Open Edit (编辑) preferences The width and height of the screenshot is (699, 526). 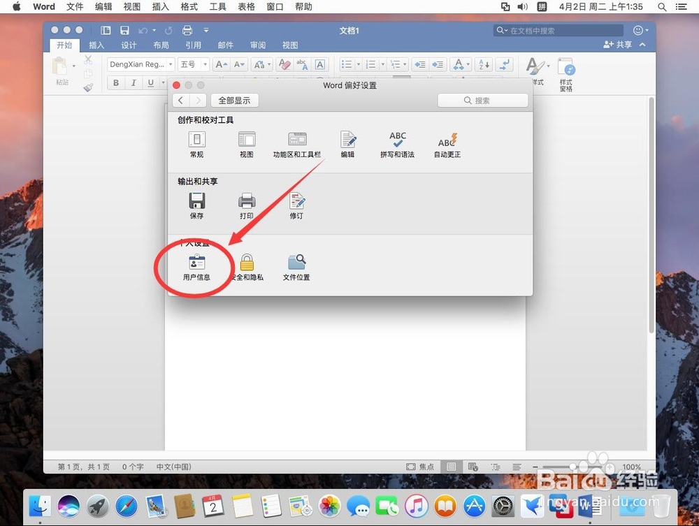[x=347, y=145]
